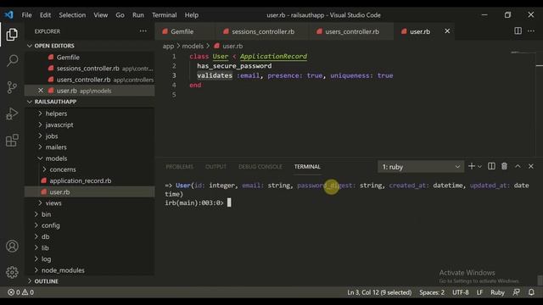Expand the views folder
543x305 pixels.
click(x=53, y=203)
